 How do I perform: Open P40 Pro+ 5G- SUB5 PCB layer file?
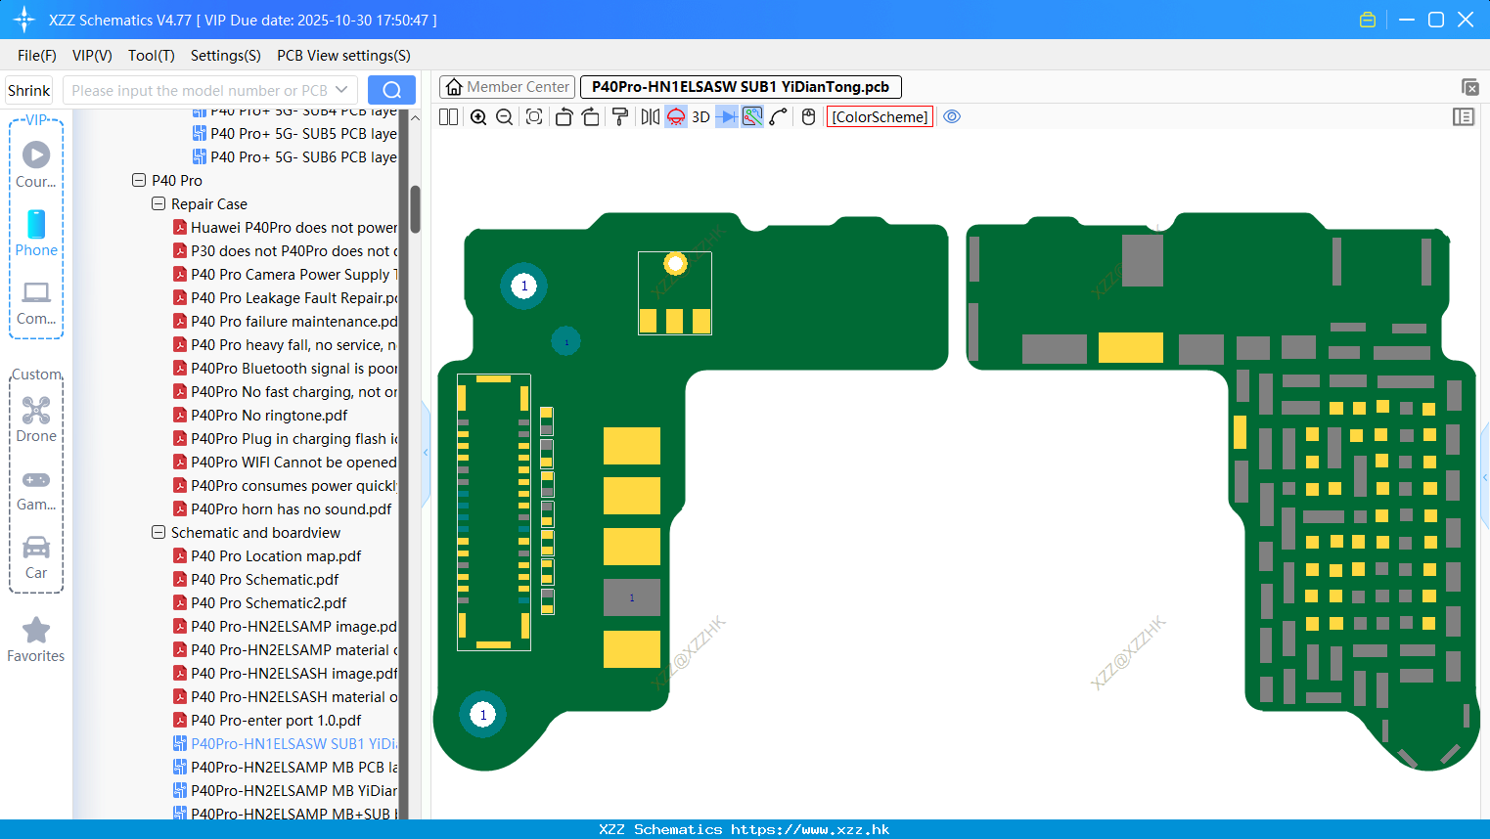[x=303, y=133]
